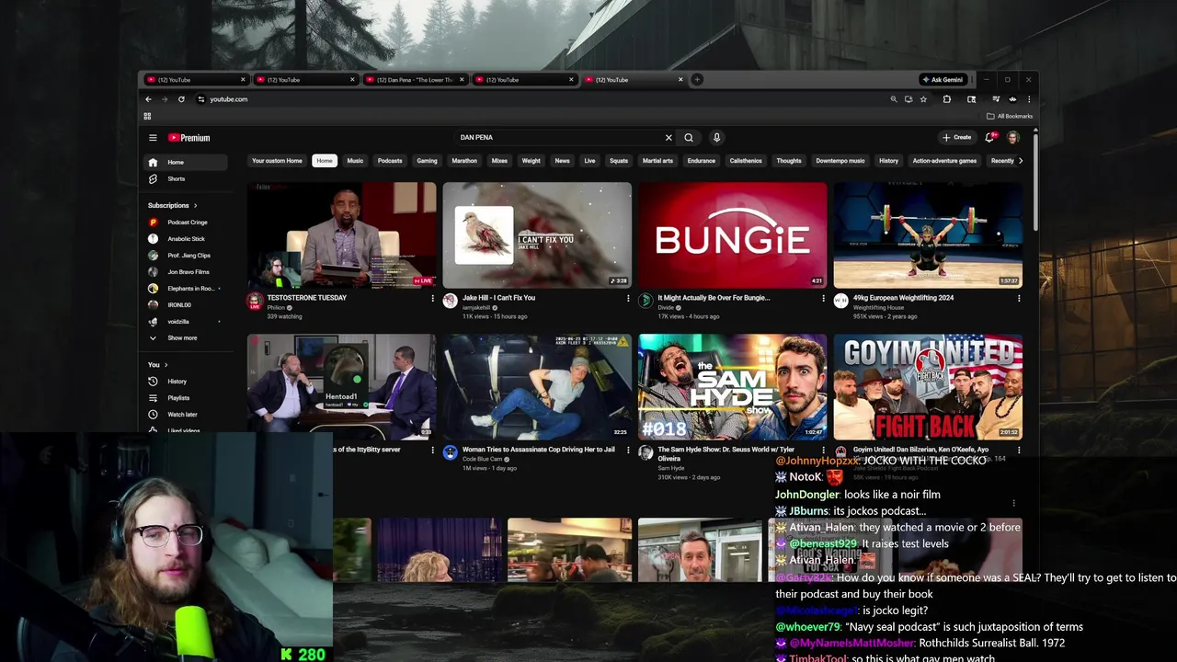Reload the page in the browser
The height and width of the screenshot is (662, 1177).
click(x=181, y=99)
